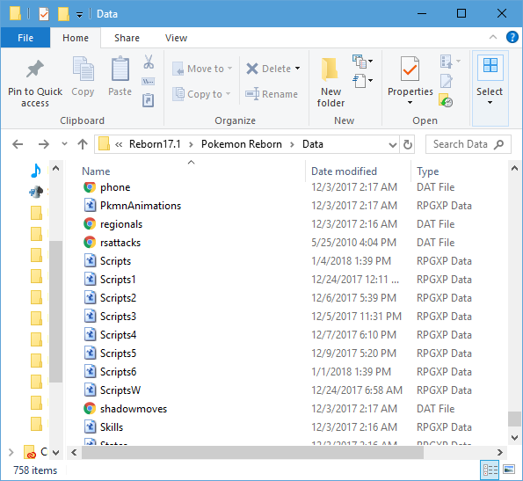This screenshot has width=523, height=481.
Task: Click the Refresh icon beside address bar
Action: coord(407,145)
